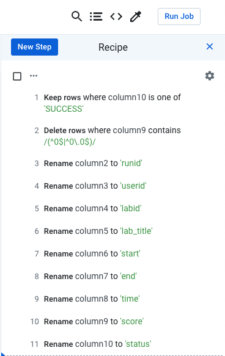Viewport: 225px width, 356px height.
Task: Select step 1 Keep rows SUCCESS
Action: click(112, 103)
